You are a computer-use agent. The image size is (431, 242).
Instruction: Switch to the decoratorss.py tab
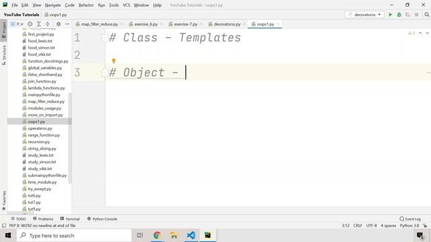227,24
